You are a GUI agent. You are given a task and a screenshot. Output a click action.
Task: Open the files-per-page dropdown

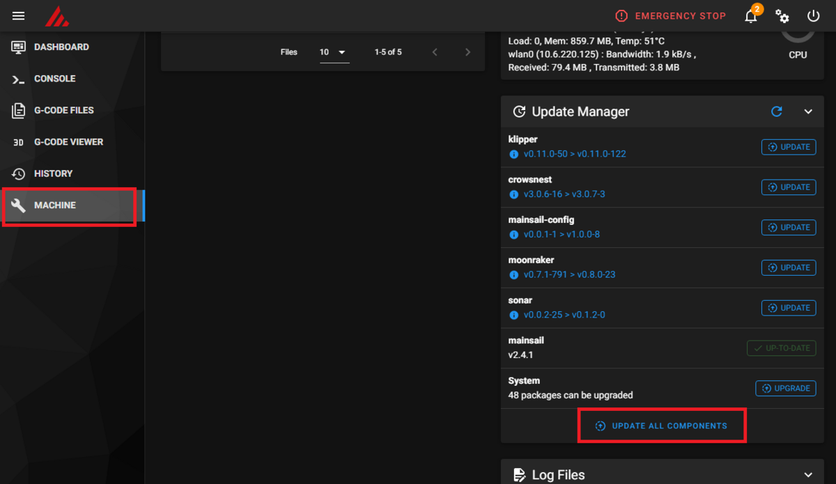tap(334, 53)
